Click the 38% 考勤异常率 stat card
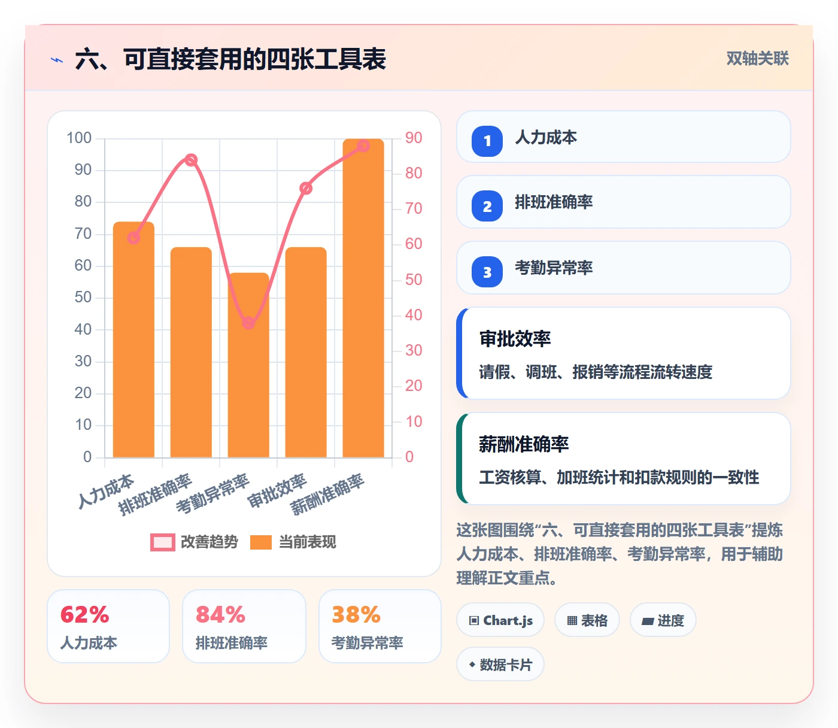 coord(380,626)
